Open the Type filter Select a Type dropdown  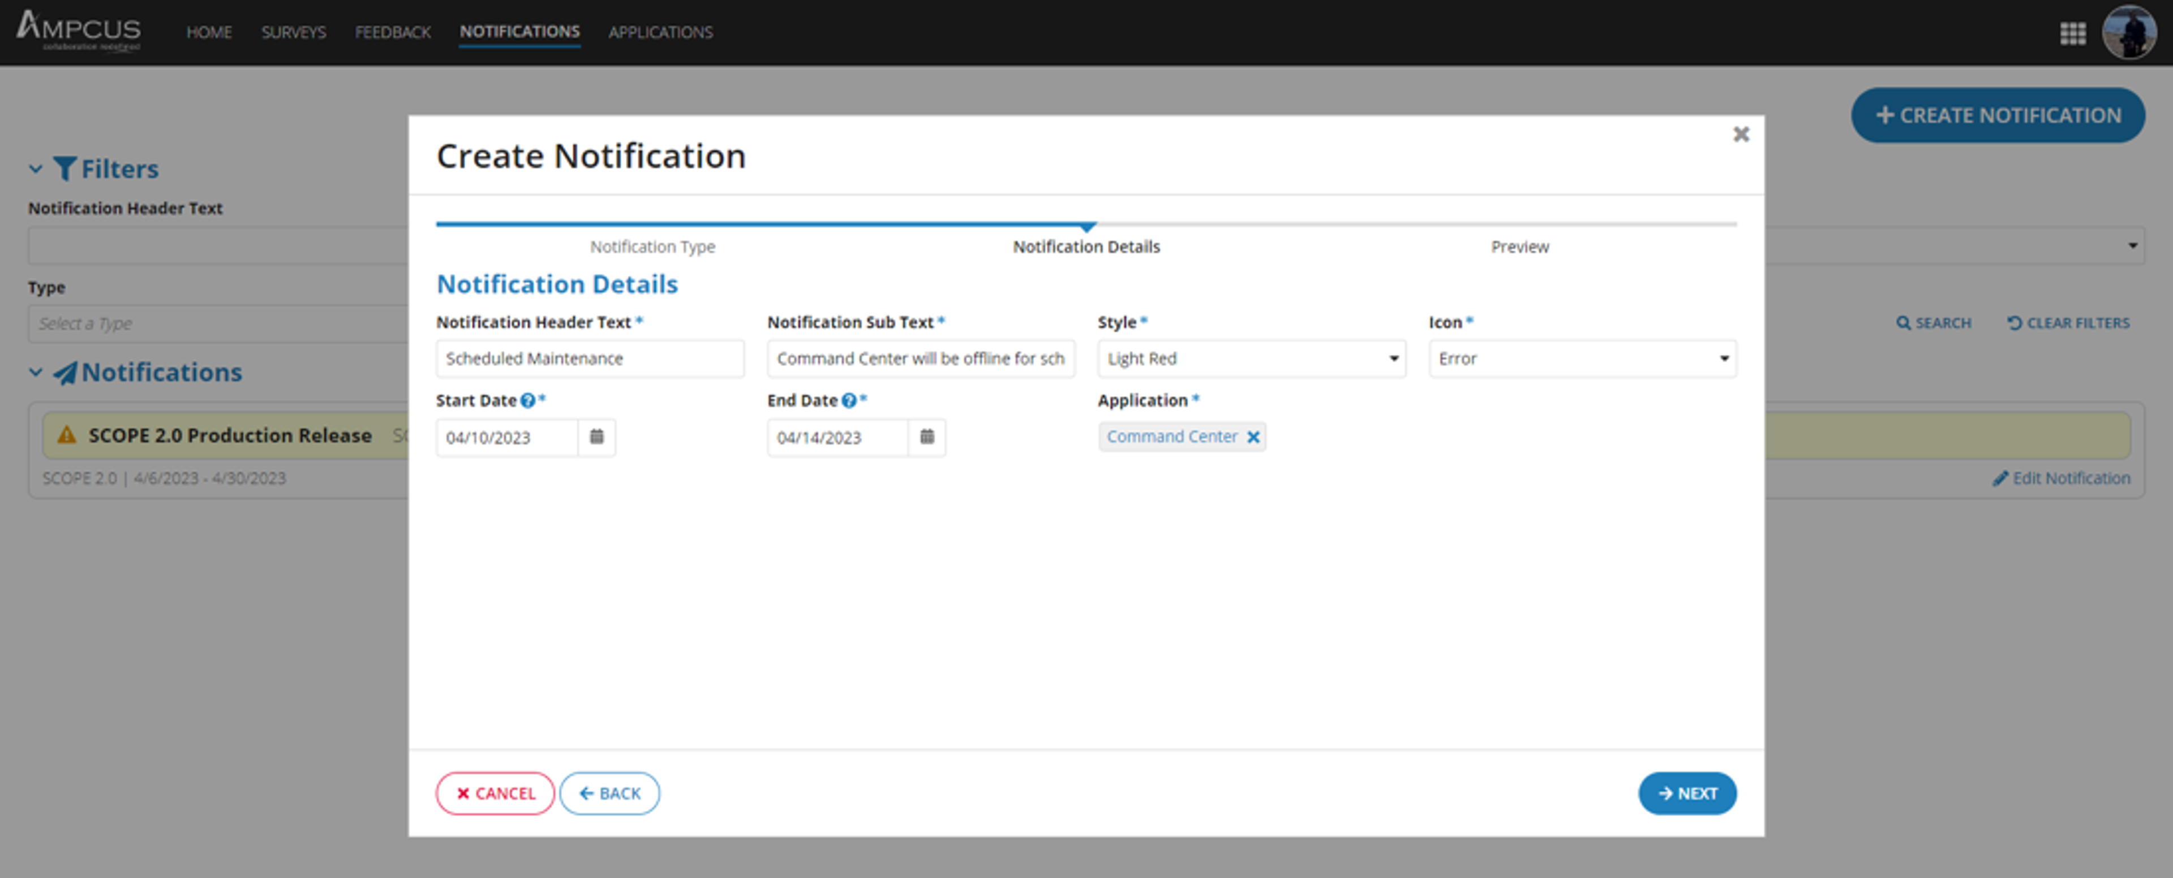point(218,323)
